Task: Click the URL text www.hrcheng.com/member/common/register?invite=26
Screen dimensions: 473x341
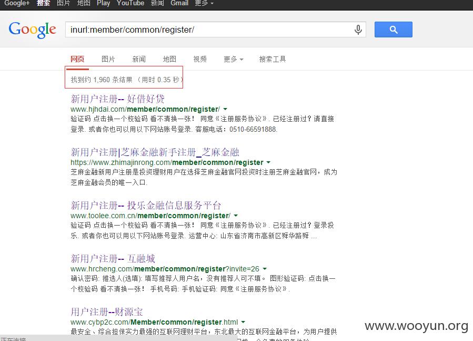Action: click(x=165, y=269)
